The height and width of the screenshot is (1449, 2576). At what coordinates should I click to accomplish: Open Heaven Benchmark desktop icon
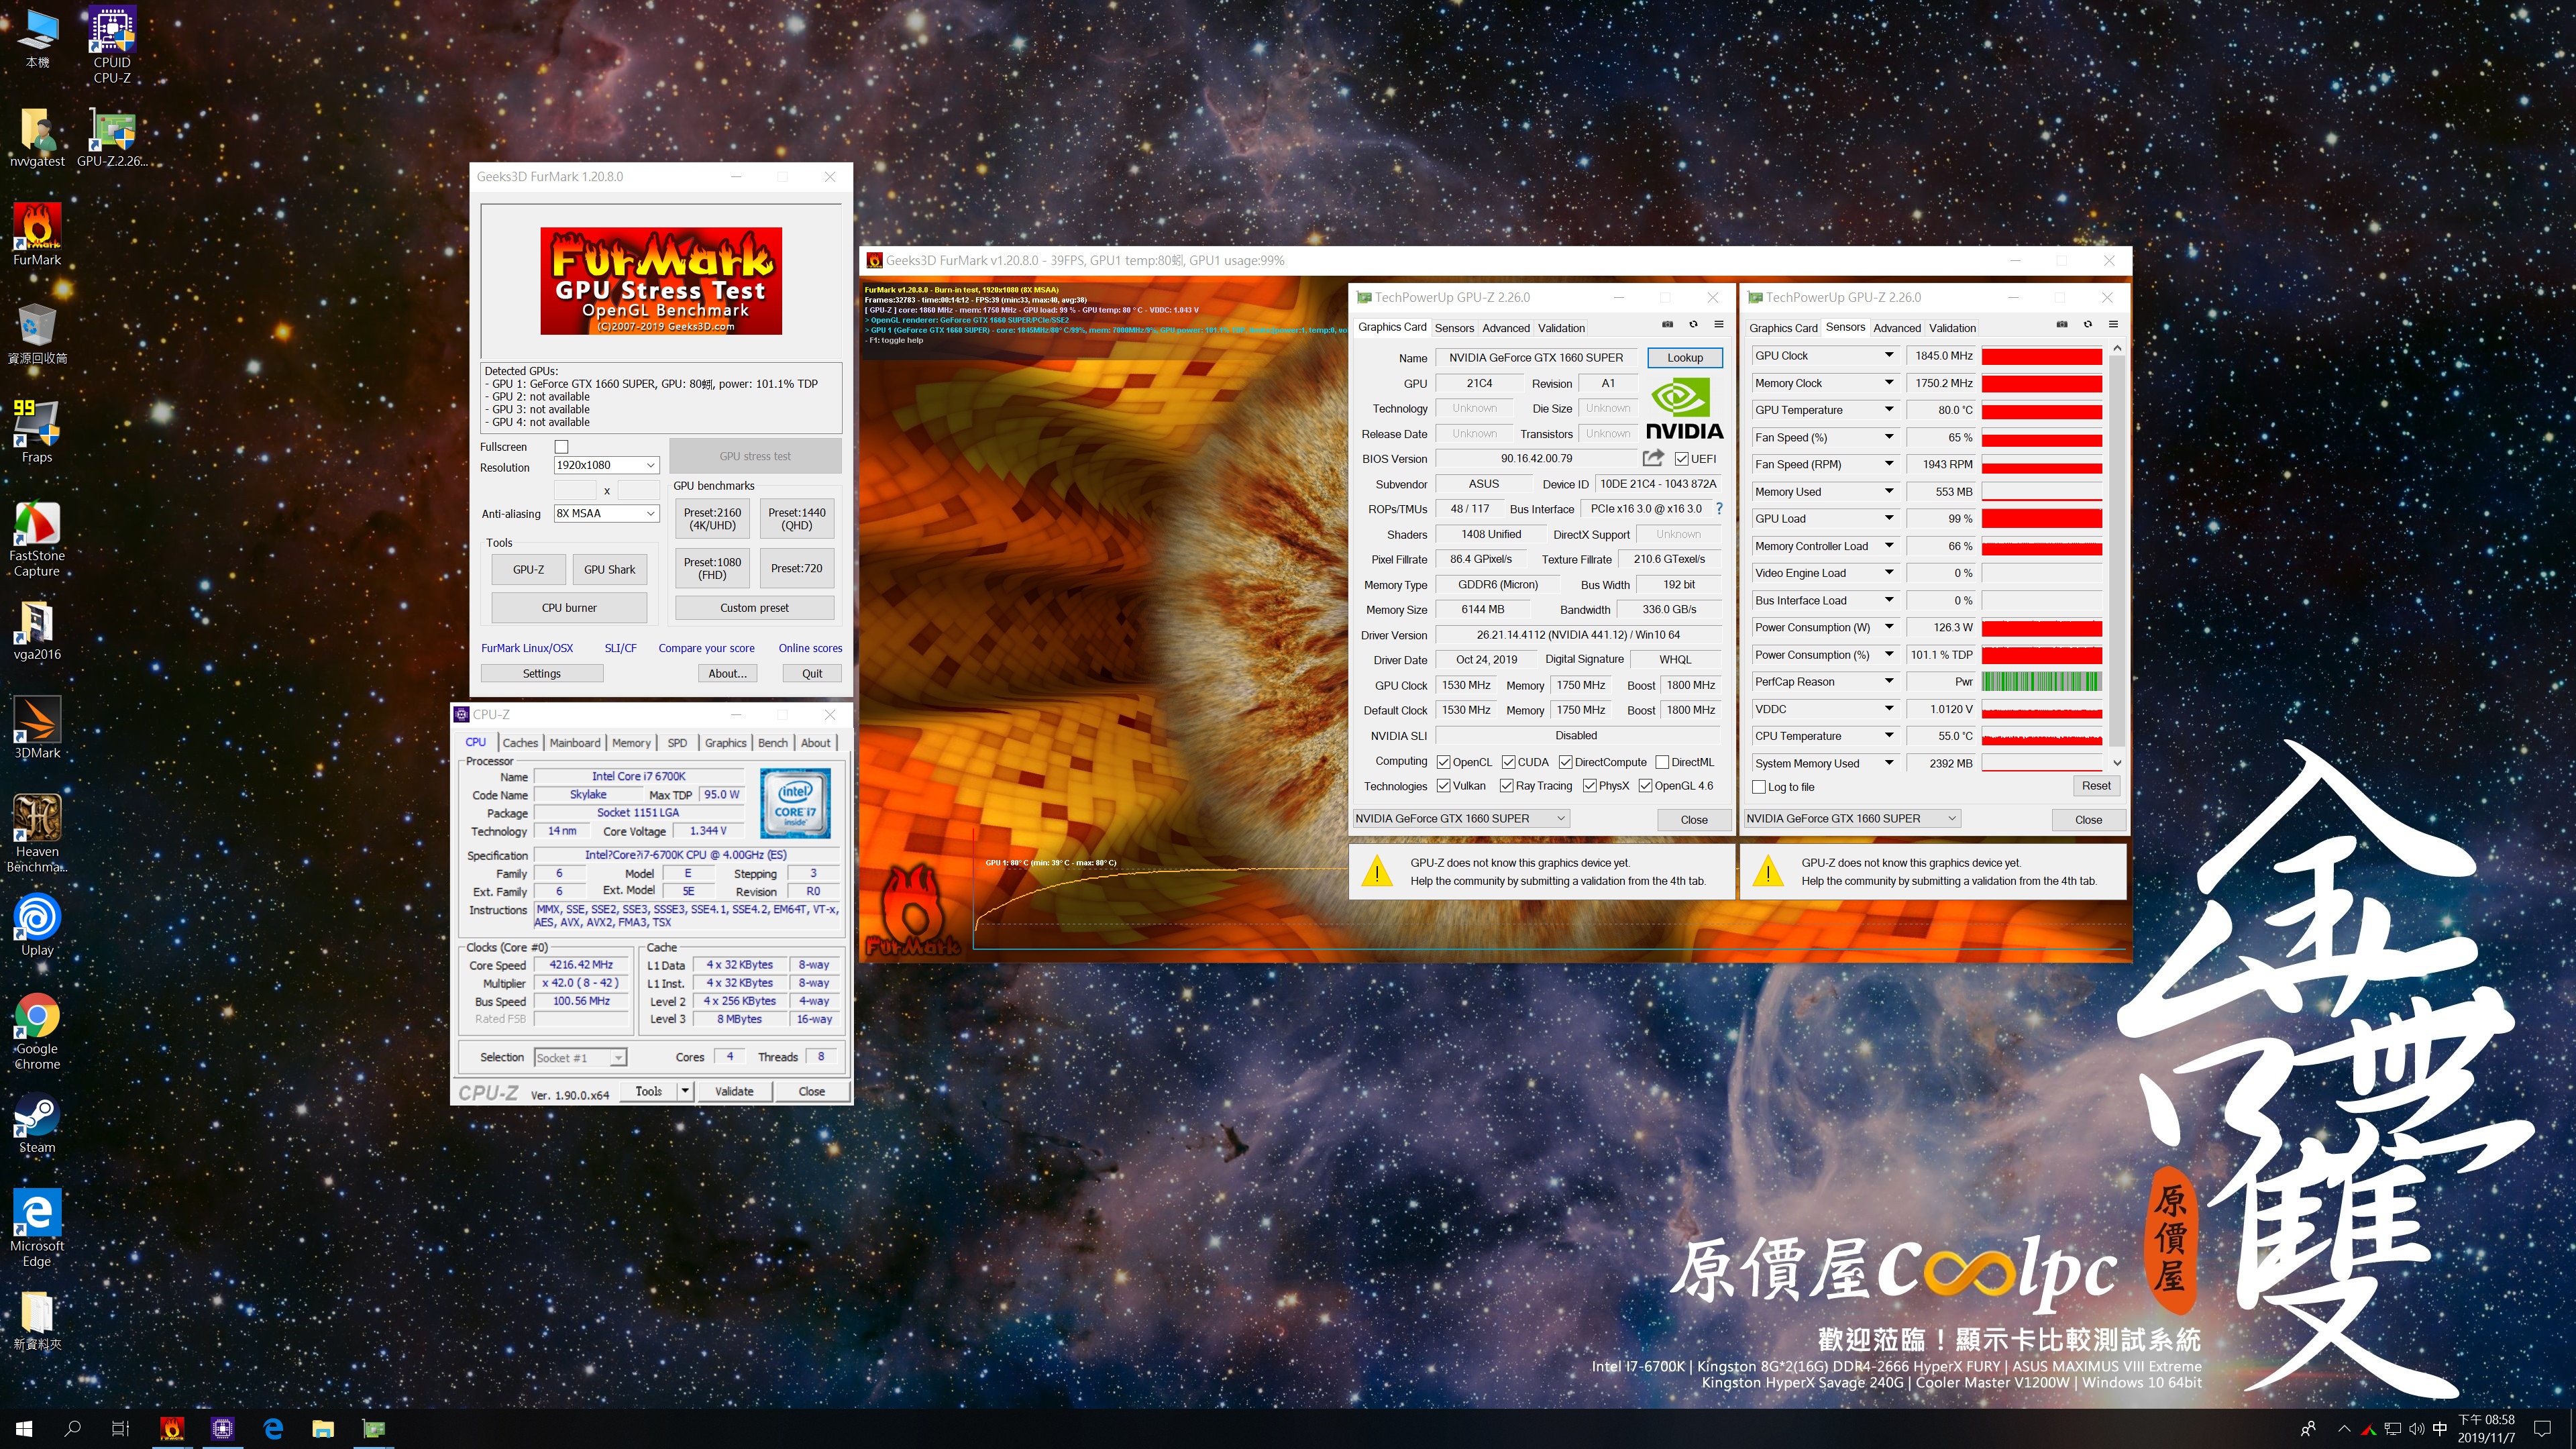click(37, 833)
